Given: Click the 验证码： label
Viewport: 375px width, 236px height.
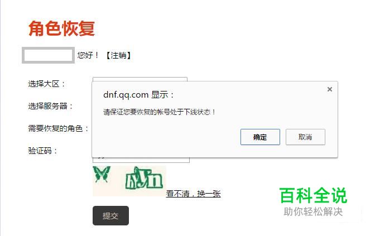Looking at the screenshot, I should 42,151.
